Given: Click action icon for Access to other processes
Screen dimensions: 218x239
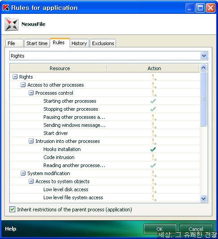Looking at the screenshot, I should tap(154, 85).
